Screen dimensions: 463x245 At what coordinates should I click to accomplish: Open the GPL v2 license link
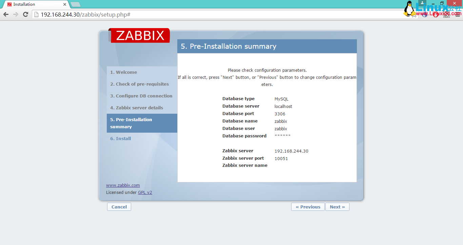pos(145,192)
